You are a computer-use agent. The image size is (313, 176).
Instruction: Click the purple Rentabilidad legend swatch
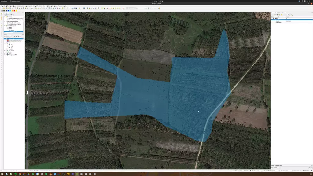[x=8, y=42]
